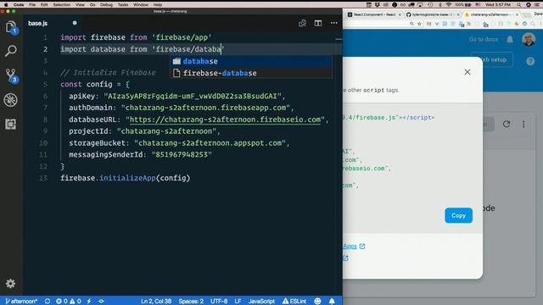Image resolution: width=543 pixels, height=305 pixels.
Task: Split the editor using the split icon
Action: tap(318, 23)
